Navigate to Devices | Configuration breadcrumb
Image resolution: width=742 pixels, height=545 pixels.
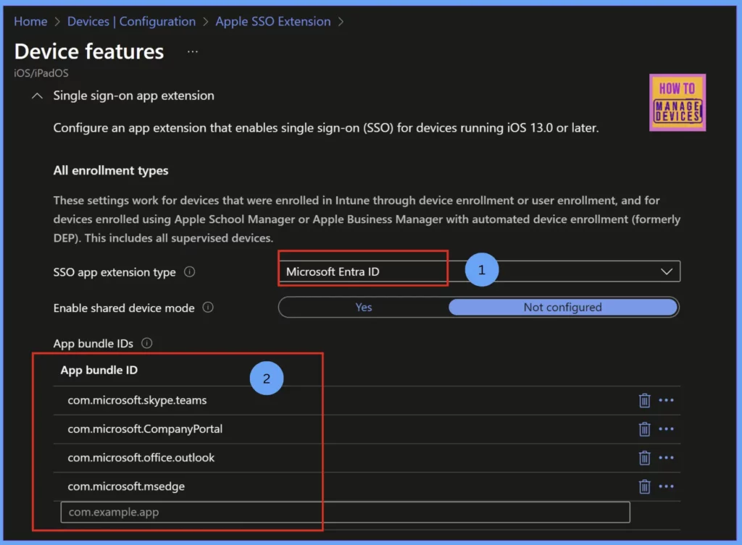point(131,21)
